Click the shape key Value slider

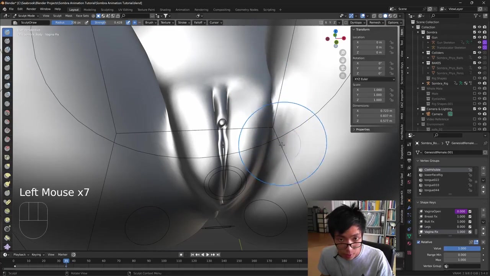(x=462, y=248)
